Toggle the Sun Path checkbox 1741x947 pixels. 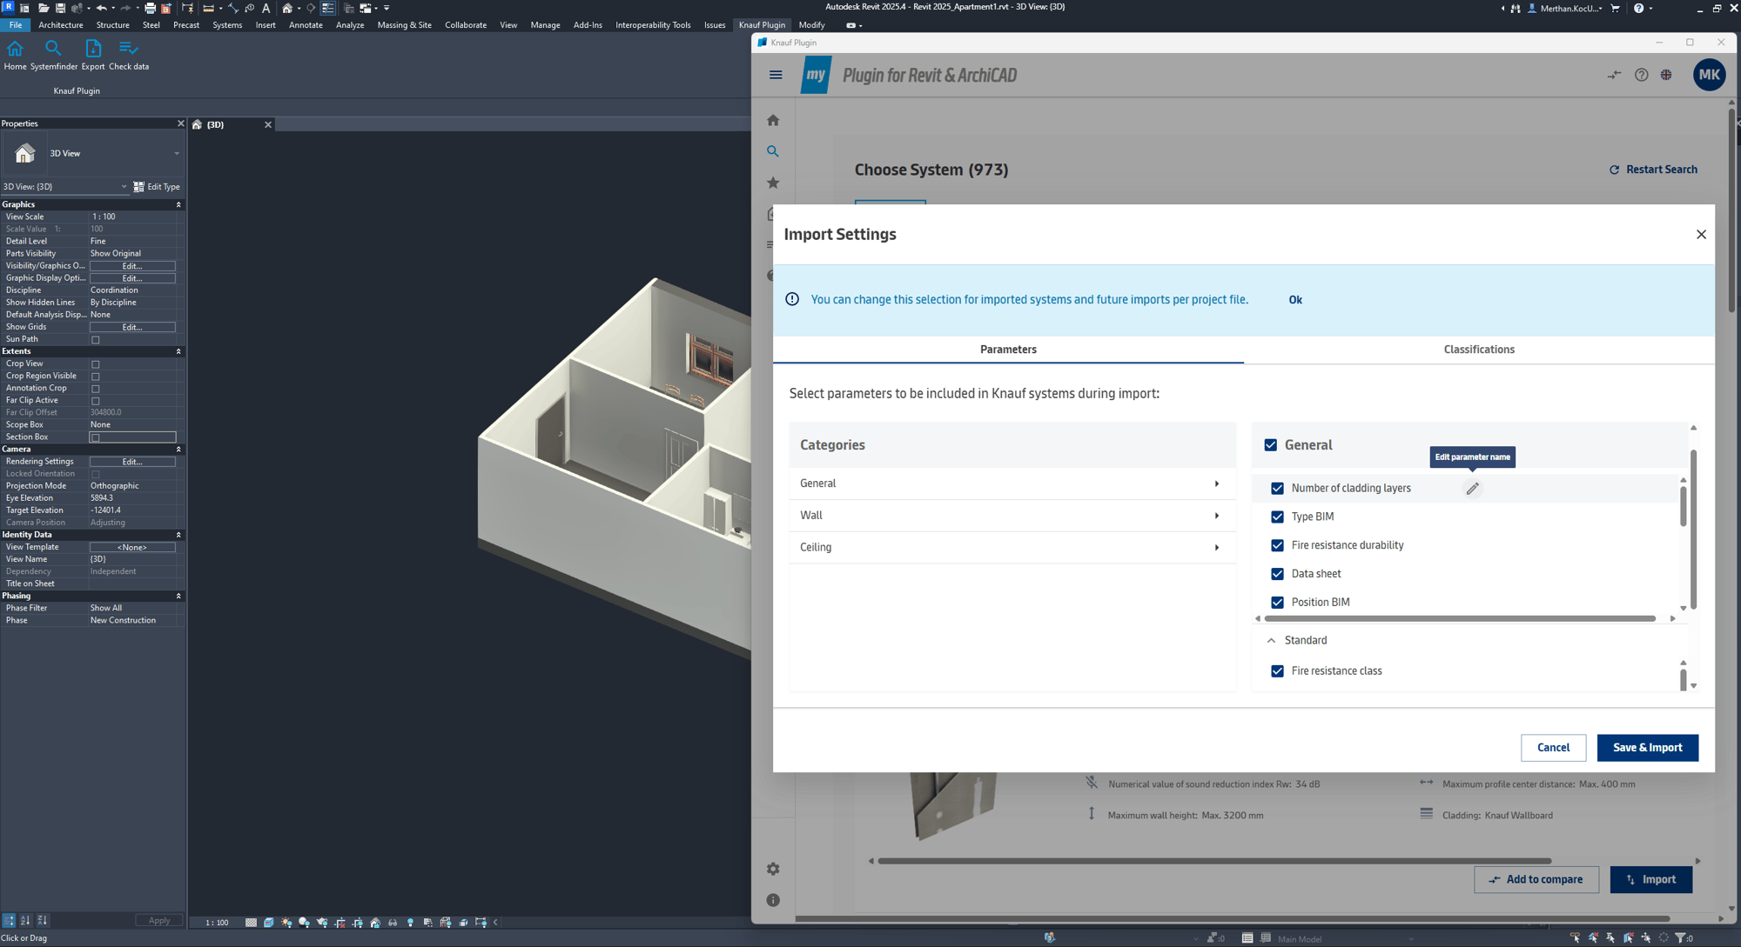(x=96, y=340)
